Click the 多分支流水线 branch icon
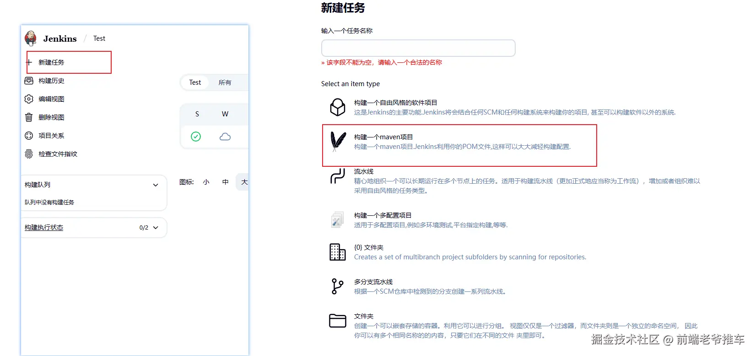The height and width of the screenshot is (356, 755). 337,286
